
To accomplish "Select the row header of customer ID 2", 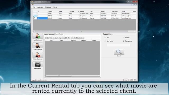I will click(x=35, y=16).
